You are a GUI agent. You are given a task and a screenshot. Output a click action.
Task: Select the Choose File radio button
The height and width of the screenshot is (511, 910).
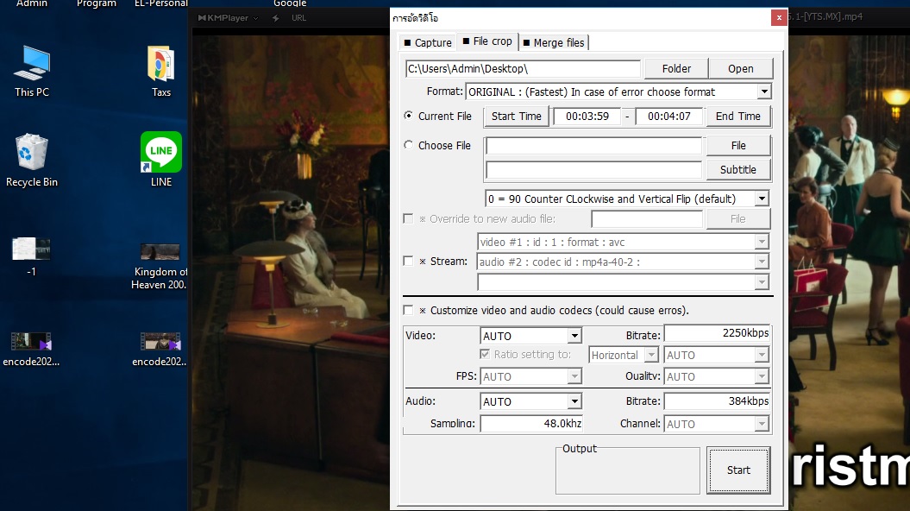click(x=409, y=145)
